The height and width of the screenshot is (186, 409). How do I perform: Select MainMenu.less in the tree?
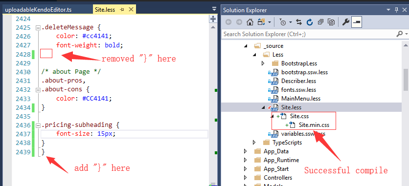(301, 99)
